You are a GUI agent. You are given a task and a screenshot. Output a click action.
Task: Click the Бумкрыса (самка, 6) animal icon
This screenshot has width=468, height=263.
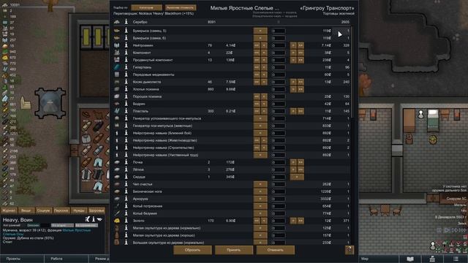pos(117,38)
